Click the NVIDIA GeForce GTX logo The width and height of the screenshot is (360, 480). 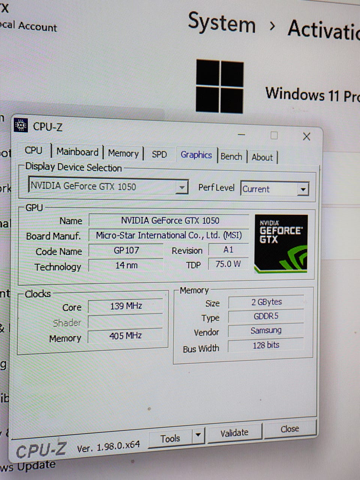[281, 243]
